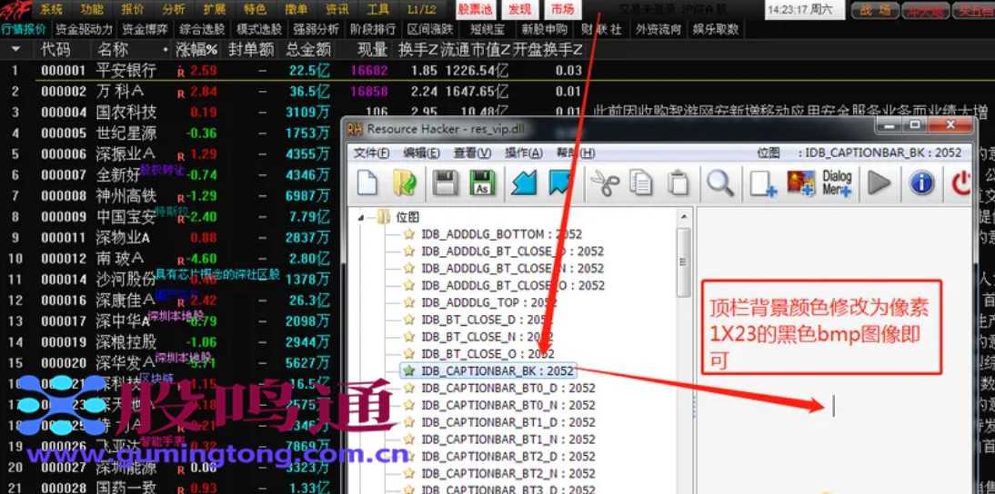Open the 文件(F) menu in Resource Hacker
995x494 pixels.
point(371,153)
